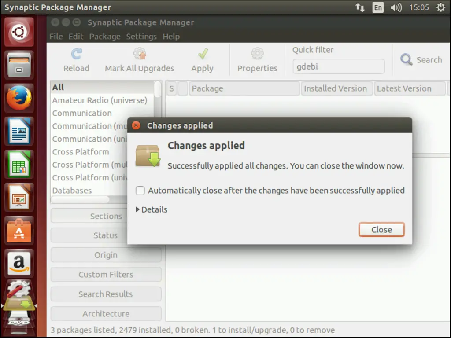Open the Properties toolbar icon
451x338 pixels.
(257, 53)
